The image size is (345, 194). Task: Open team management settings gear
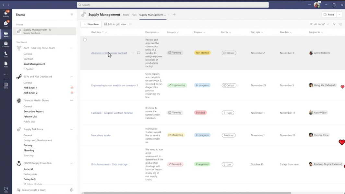[x=72, y=190]
